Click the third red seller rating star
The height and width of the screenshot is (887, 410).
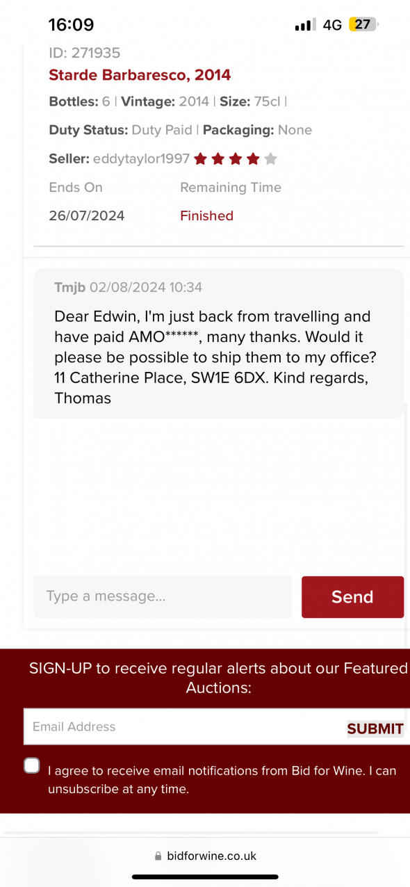tap(236, 159)
